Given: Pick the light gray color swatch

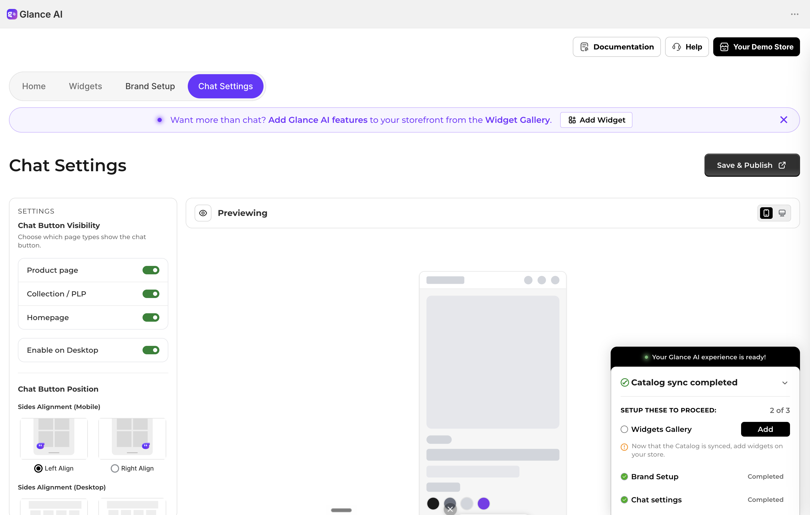Looking at the screenshot, I should (467, 504).
